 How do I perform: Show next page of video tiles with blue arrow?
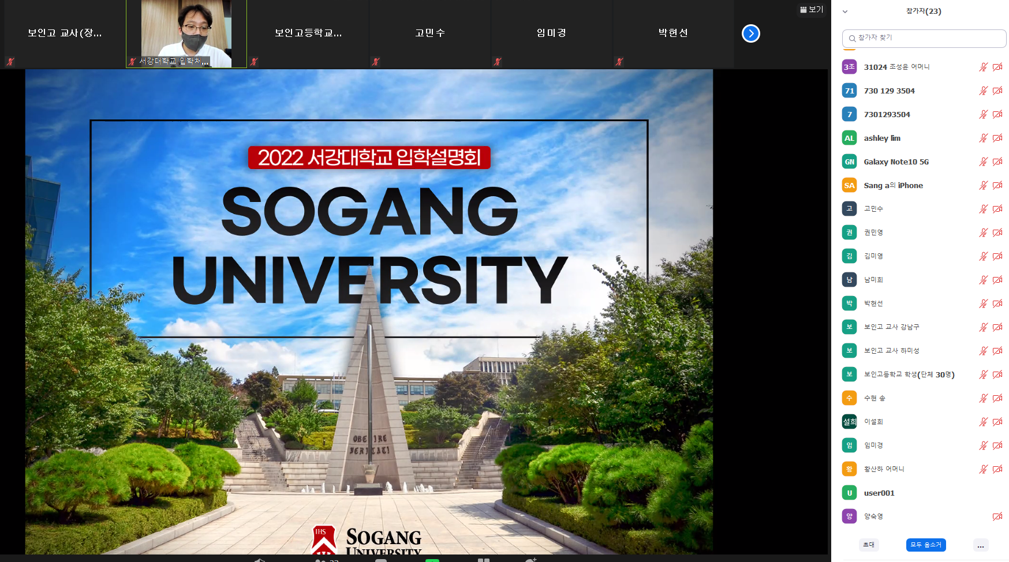coord(750,33)
